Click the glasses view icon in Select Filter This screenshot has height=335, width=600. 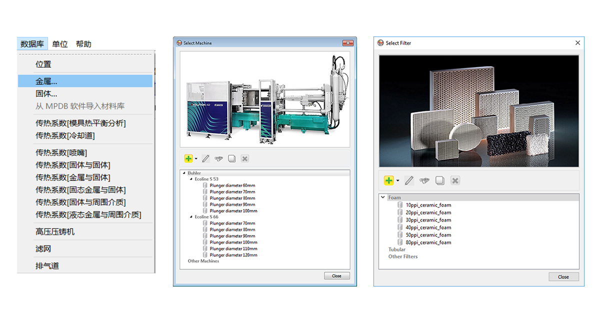pyautogui.click(x=424, y=180)
